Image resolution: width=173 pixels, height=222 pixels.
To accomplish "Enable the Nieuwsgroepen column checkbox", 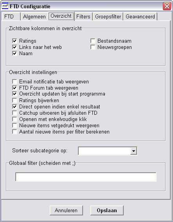I will point(93,47).
